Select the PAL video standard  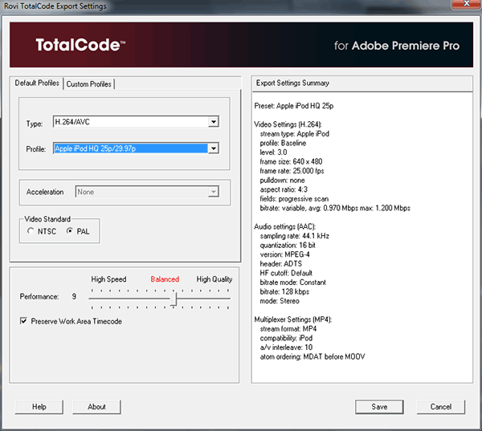[78, 231]
